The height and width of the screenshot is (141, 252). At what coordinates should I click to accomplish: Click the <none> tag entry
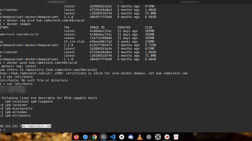coord(69,38)
